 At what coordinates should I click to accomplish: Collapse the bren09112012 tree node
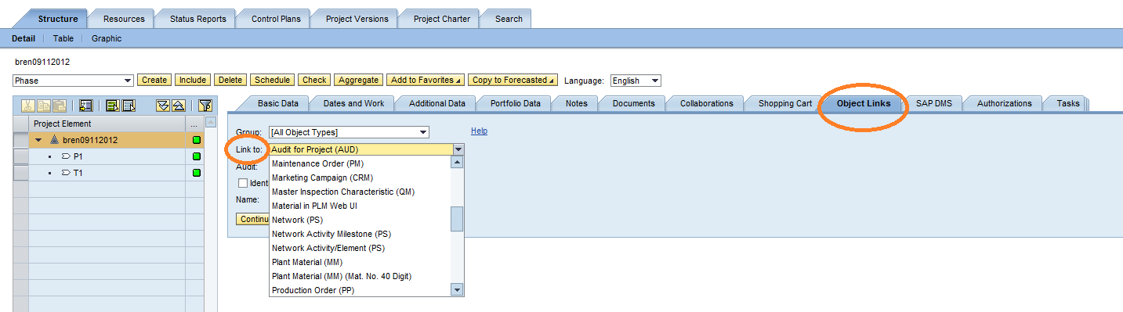pos(38,141)
